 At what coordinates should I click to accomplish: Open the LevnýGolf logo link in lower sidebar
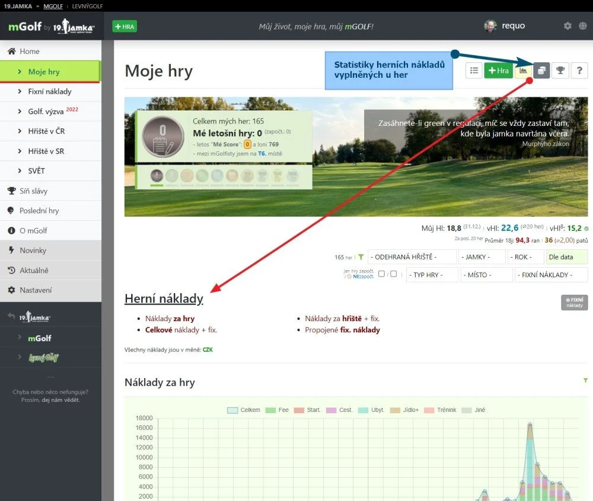[x=44, y=357]
